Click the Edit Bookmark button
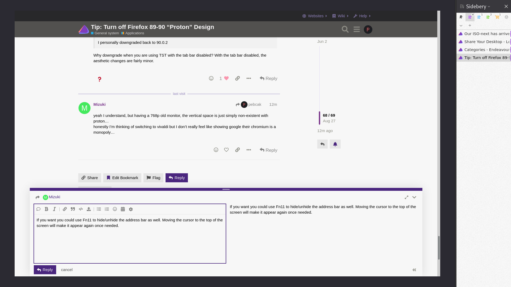511x287 pixels. [x=122, y=178]
